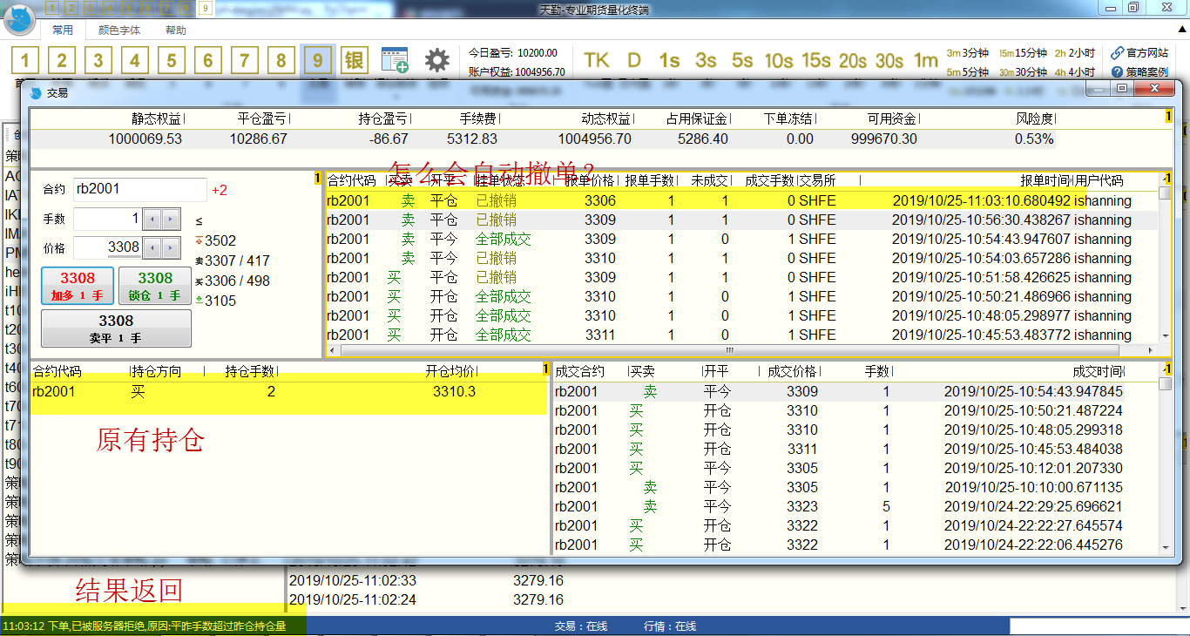Choose the 3s chart period
The width and height of the screenshot is (1190, 636).
pos(706,60)
